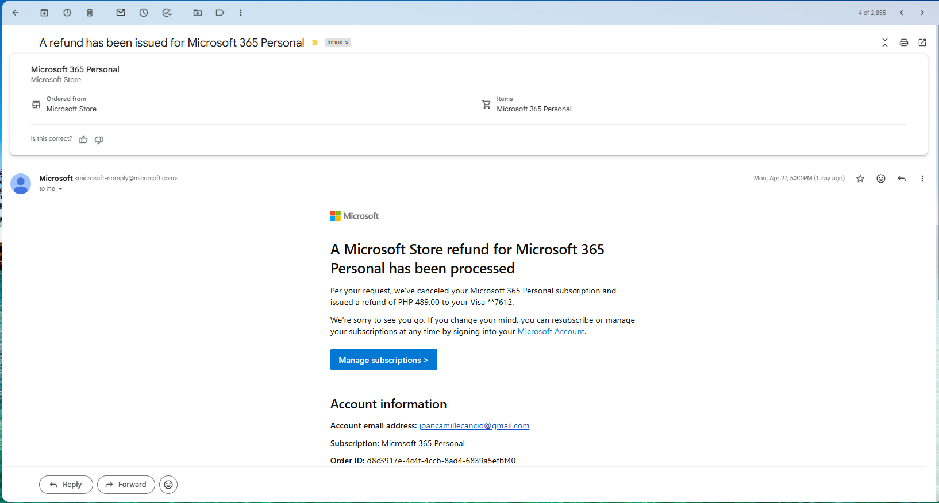Delete this email with trash icon

point(90,13)
